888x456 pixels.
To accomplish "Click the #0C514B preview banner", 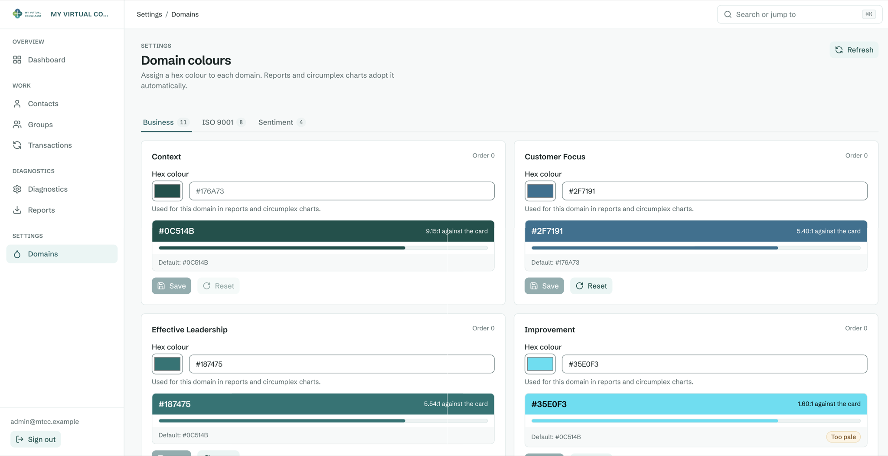I will 323,231.
